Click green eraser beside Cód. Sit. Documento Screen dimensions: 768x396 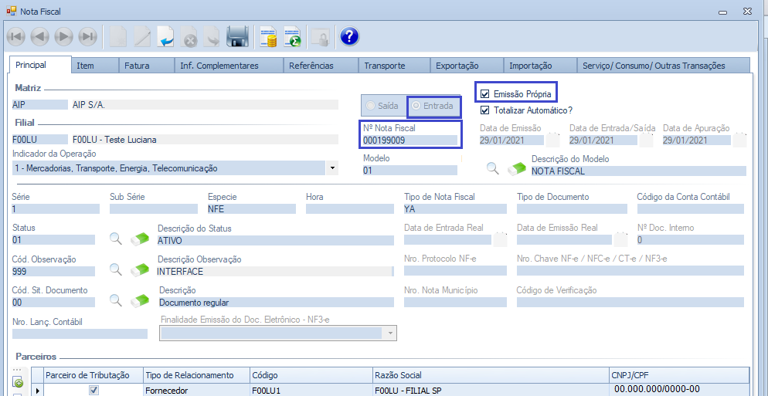(140, 301)
